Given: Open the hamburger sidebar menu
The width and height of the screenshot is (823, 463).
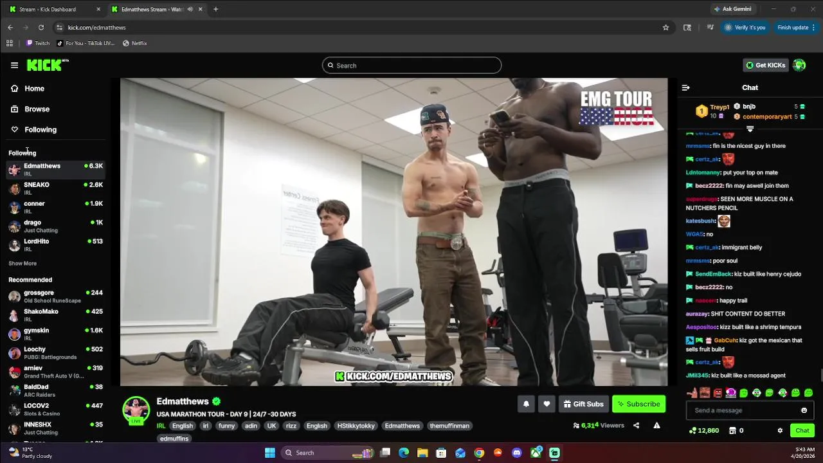Looking at the screenshot, I should (14, 65).
